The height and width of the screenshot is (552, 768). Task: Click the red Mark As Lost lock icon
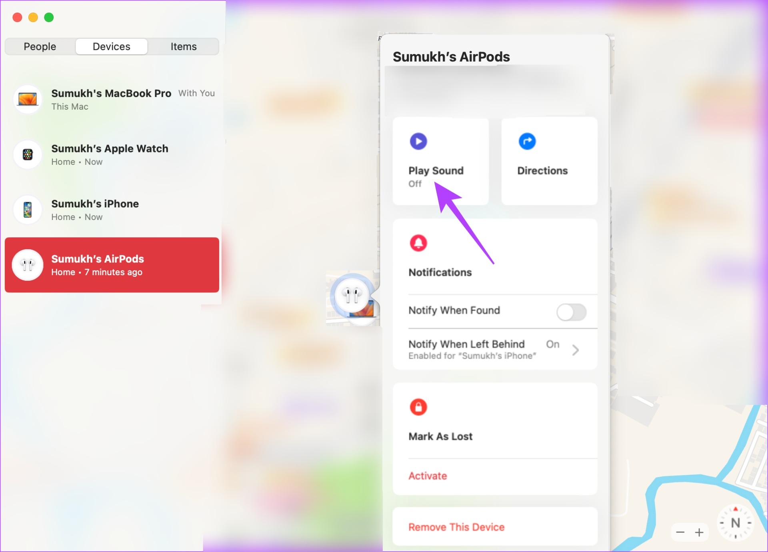(x=418, y=407)
